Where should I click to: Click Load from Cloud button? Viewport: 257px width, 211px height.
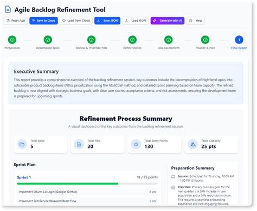pos(76,21)
